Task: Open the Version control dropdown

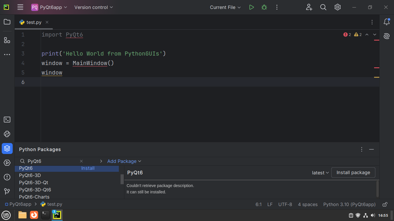Action: (94, 7)
